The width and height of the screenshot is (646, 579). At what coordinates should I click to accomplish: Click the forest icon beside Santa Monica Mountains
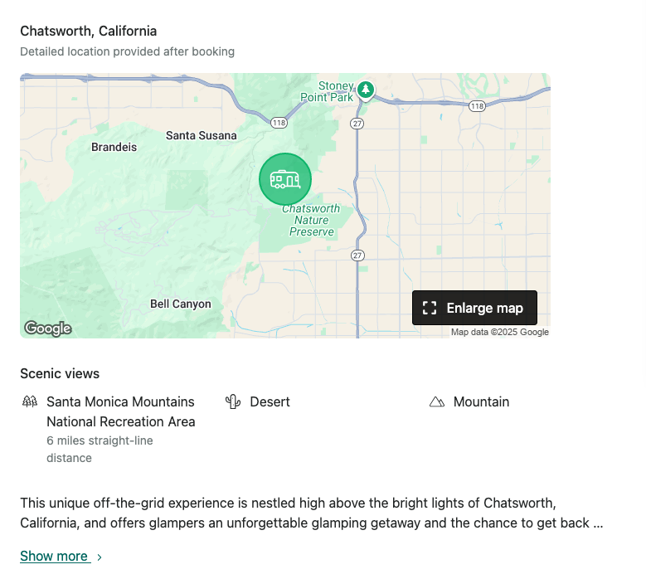tap(30, 402)
